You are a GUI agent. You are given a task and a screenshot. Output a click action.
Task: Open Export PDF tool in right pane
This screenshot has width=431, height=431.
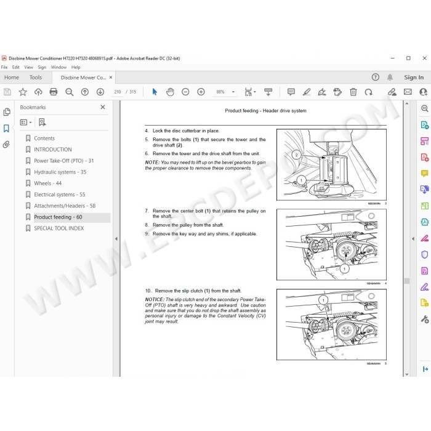pyautogui.click(x=424, y=125)
